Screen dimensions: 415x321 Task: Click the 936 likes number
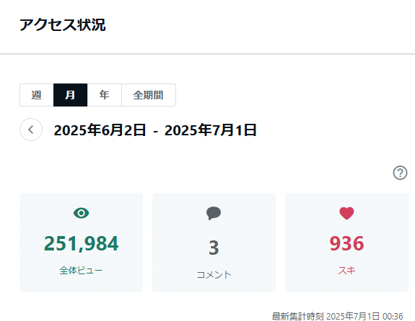(346, 243)
